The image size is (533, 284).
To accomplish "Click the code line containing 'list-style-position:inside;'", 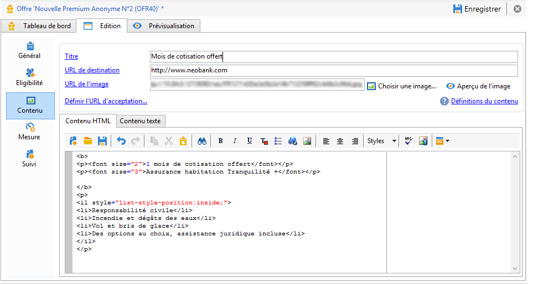I will pyautogui.click(x=154, y=203).
